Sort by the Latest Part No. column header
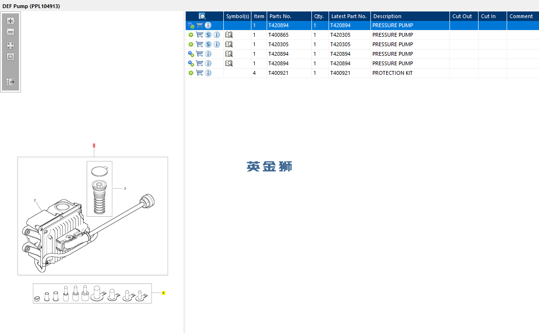The image size is (539, 333). pos(349,16)
